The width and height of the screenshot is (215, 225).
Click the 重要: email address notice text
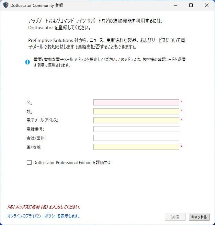tap(110, 62)
